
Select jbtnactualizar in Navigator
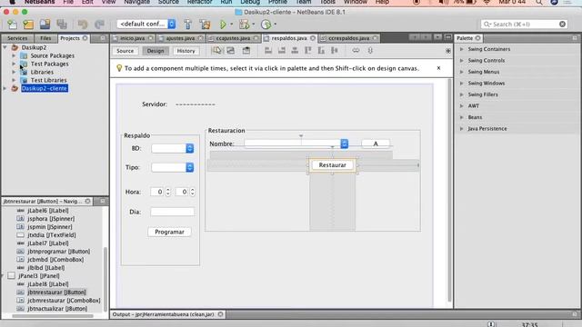57,309
